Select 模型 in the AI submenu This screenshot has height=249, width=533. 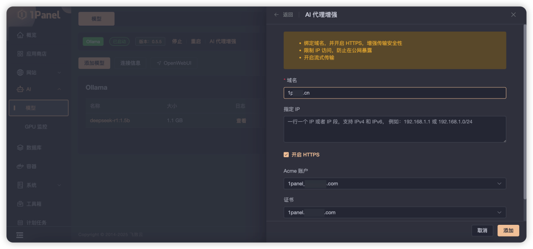click(x=39, y=108)
